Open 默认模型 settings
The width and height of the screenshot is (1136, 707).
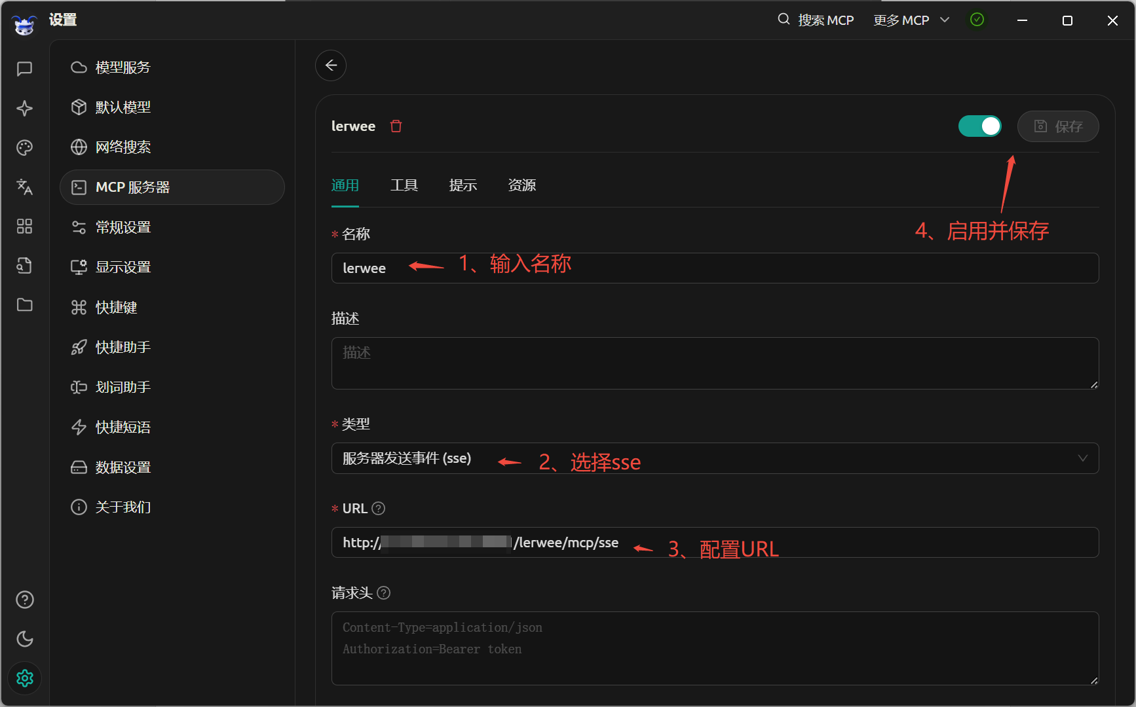pos(172,107)
